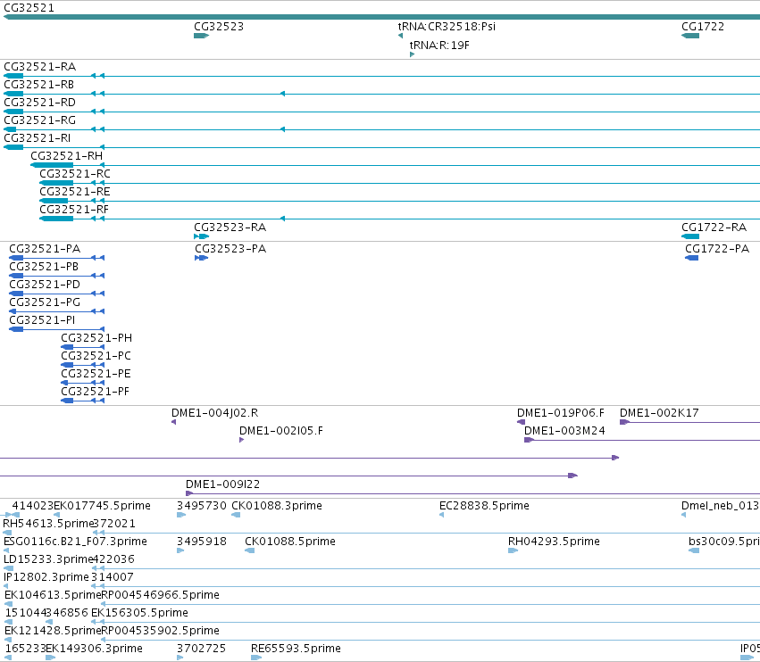The height and width of the screenshot is (662, 760).
Task: Click EST label 414023
Action: point(33,506)
